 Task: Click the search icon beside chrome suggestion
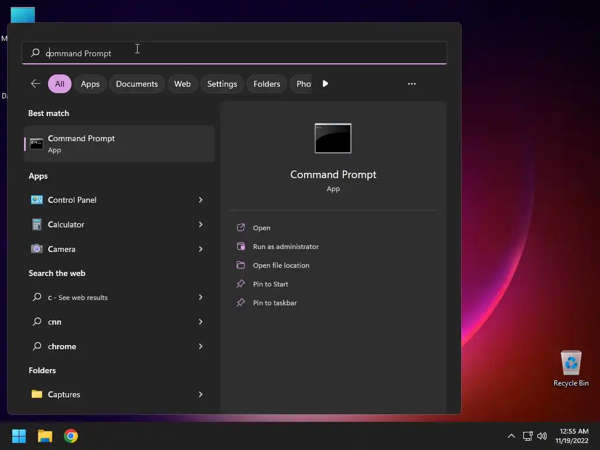[x=37, y=346]
